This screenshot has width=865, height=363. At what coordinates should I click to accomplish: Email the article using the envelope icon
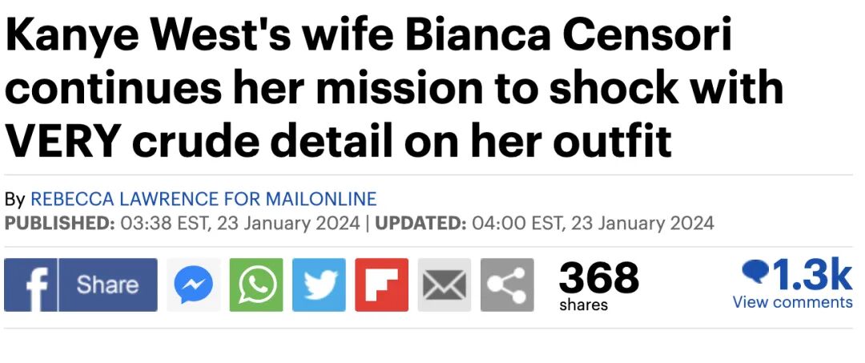(445, 285)
